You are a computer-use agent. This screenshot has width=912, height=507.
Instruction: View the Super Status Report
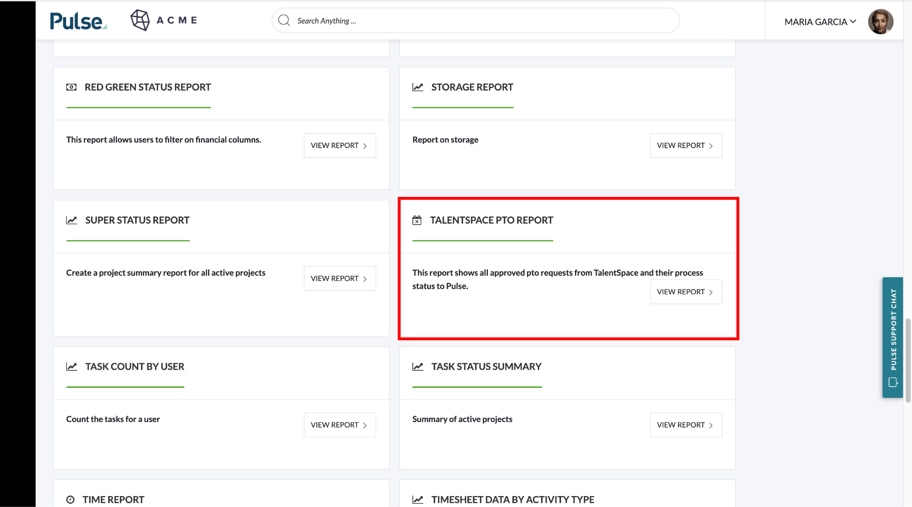(x=340, y=278)
